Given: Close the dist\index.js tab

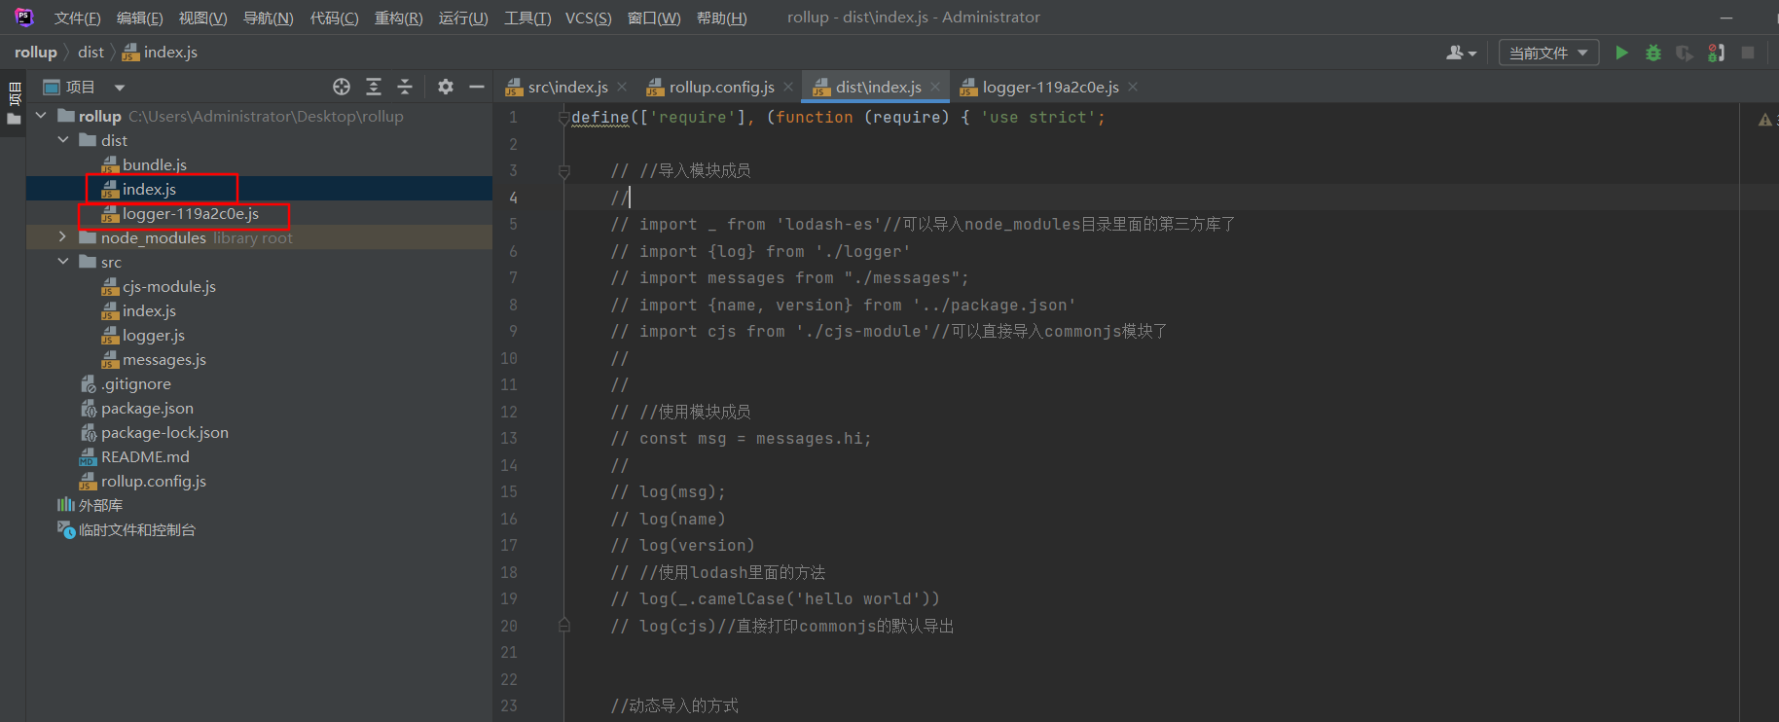Looking at the screenshot, I should tap(935, 87).
